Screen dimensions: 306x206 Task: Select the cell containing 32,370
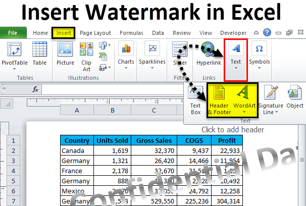tap(154, 150)
